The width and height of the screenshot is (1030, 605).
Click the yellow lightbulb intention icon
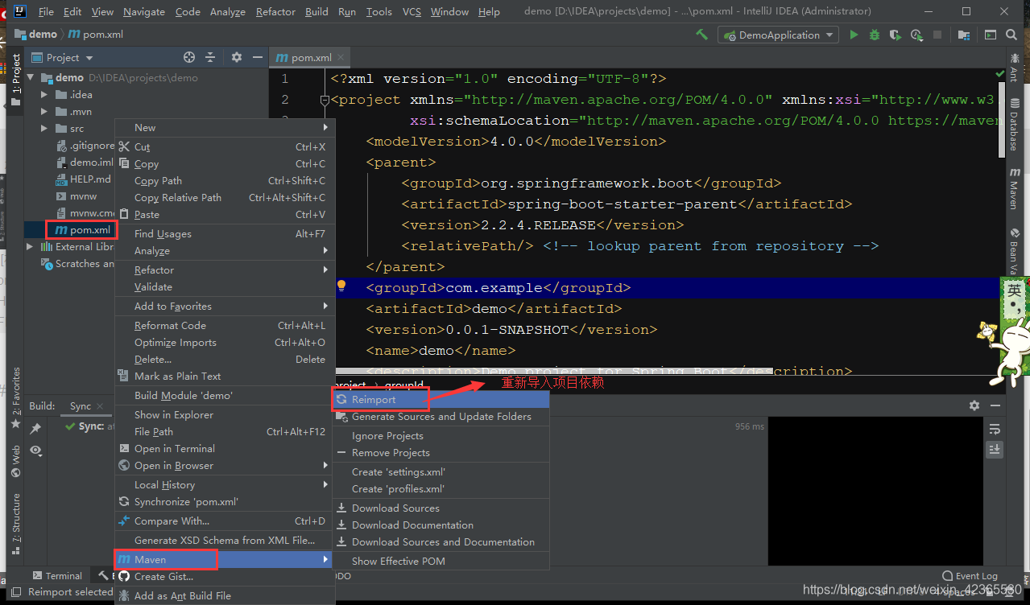pos(341,286)
